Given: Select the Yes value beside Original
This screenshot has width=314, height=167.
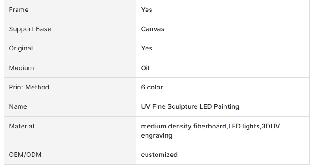Looking at the screenshot, I should (146, 48).
